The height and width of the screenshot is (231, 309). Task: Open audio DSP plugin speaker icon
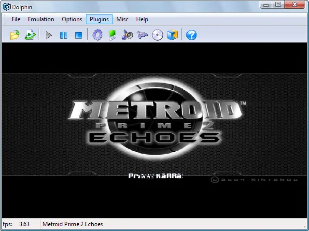127,35
